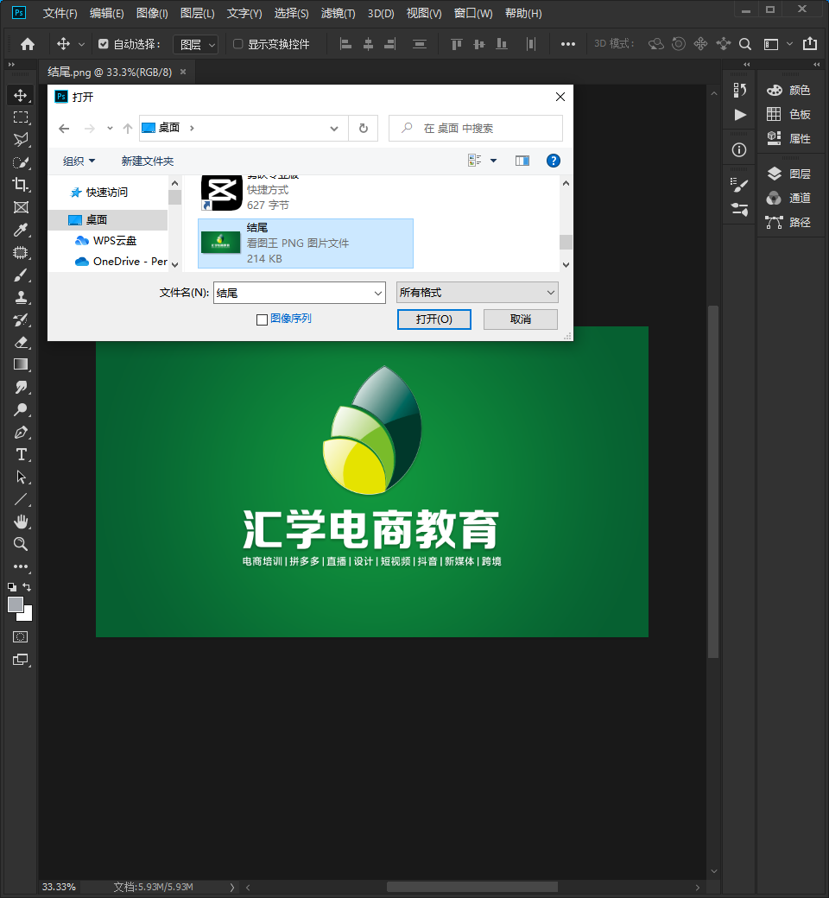
Task: Open the 所有格式 file type dropdown
Action: coord(478,293)
